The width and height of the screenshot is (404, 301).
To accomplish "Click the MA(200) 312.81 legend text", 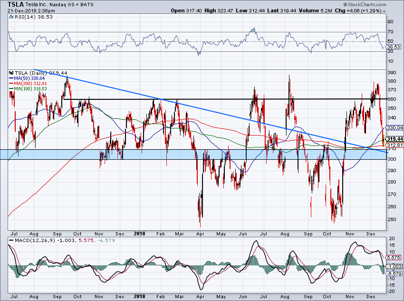I will point(30,84).
